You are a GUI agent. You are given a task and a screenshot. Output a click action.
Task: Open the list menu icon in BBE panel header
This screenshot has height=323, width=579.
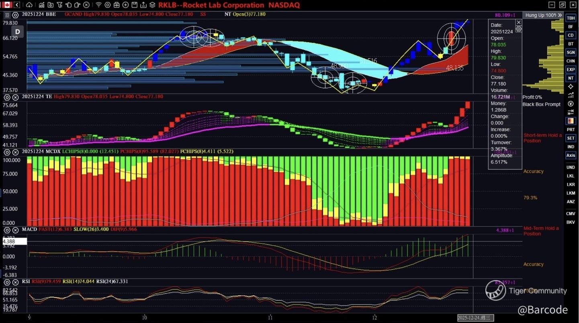[x=7, y=15]
